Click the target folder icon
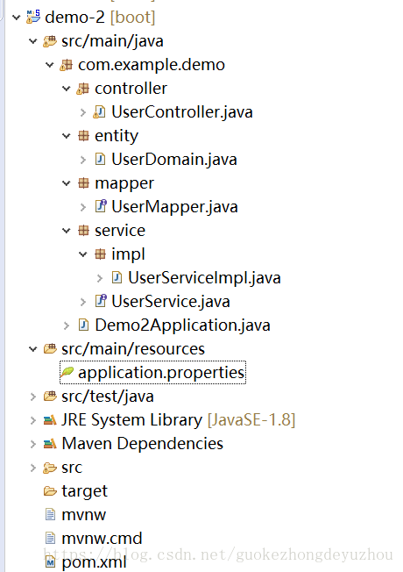The height and width of the screenshot is (572, 403). (50, 491)
